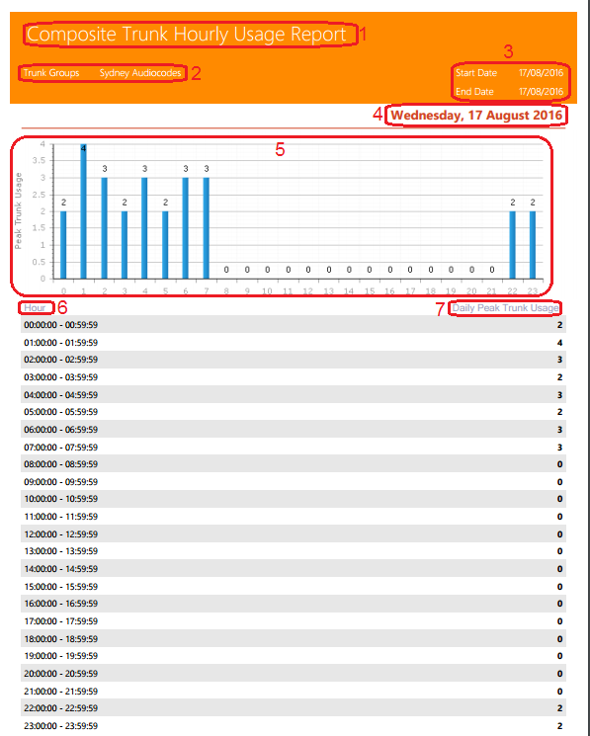Click the Composite Trunk Hourly Usage Report title
This screenshot has width=590, height=736.
[187, 35]
